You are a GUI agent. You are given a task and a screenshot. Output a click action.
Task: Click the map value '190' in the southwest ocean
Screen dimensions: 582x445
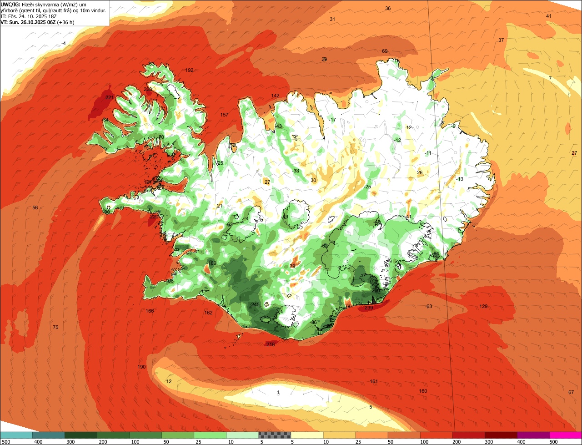coord(141,367)
